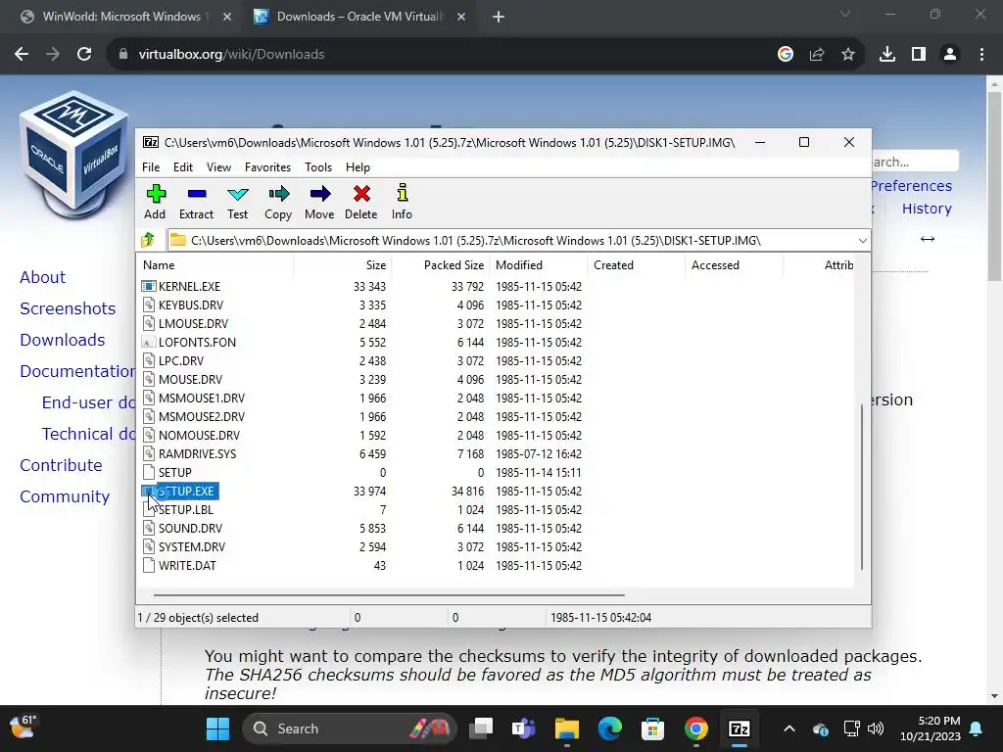The width and height of the screenshot is (1003, 752).
Task: Click the share page icon in Chrome
Action: click(x=817, y=55)
